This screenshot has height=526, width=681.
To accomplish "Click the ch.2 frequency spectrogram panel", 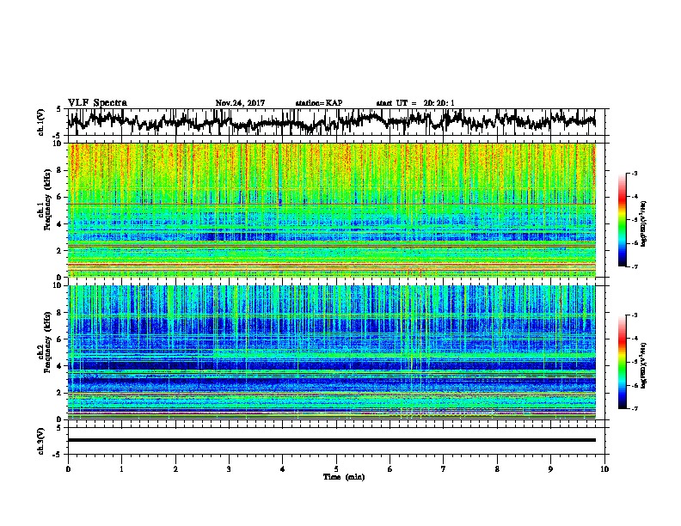I will pos(331,352).
